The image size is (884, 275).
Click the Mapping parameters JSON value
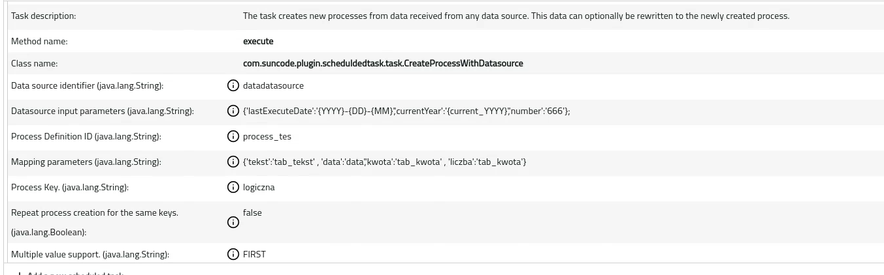tap(384, 162)
